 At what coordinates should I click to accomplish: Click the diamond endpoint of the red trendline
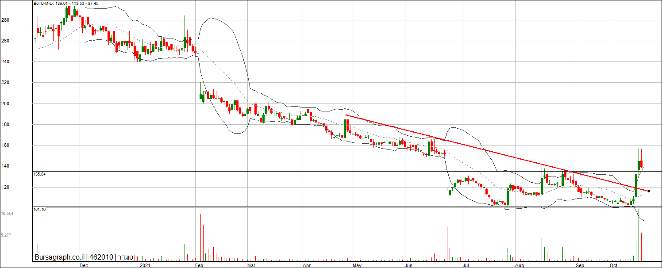(649, 191)
